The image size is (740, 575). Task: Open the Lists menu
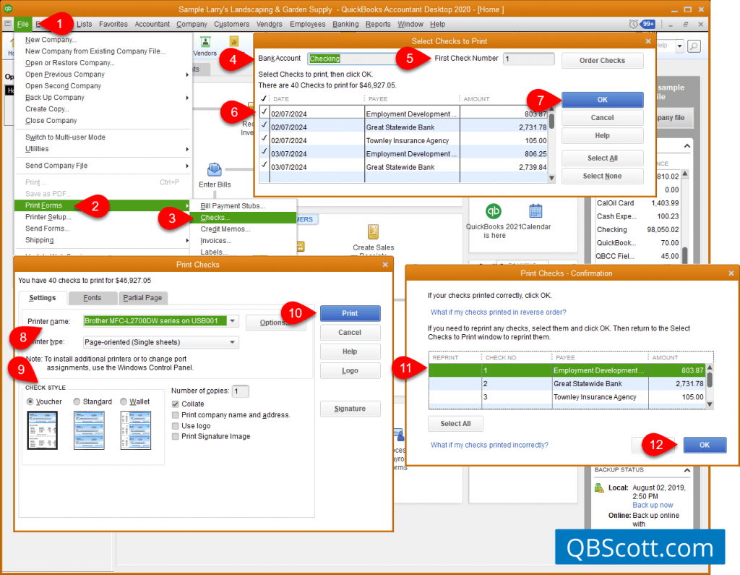tap(85, 24)
